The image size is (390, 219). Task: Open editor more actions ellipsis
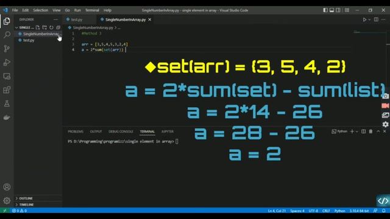(x=383, y=19)
